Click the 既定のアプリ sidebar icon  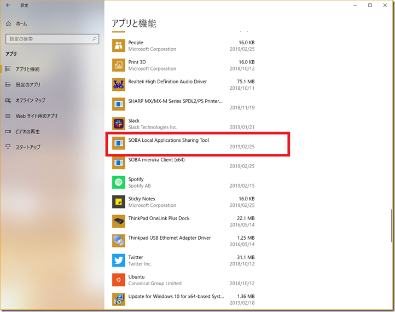tap(8, 84)
